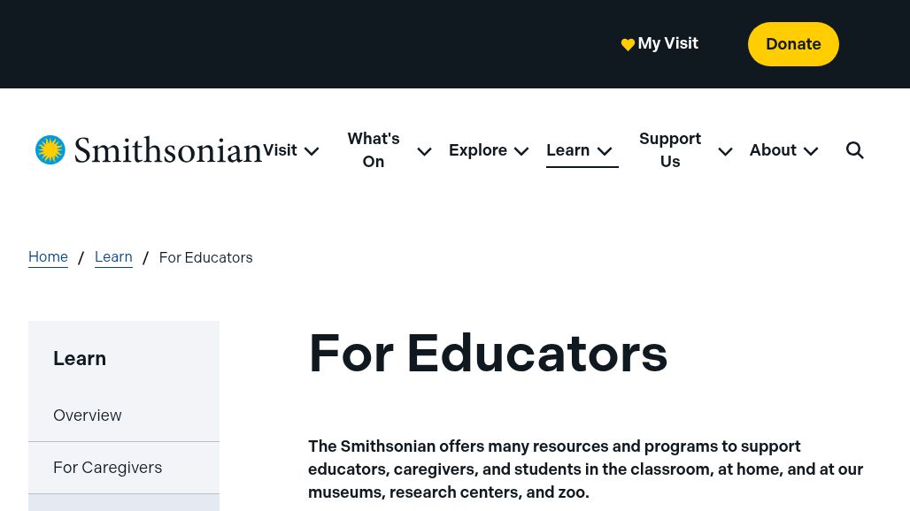Click the yellow heart icon
910x511 pixels.
pyautogui.click(x=628, y=45)
